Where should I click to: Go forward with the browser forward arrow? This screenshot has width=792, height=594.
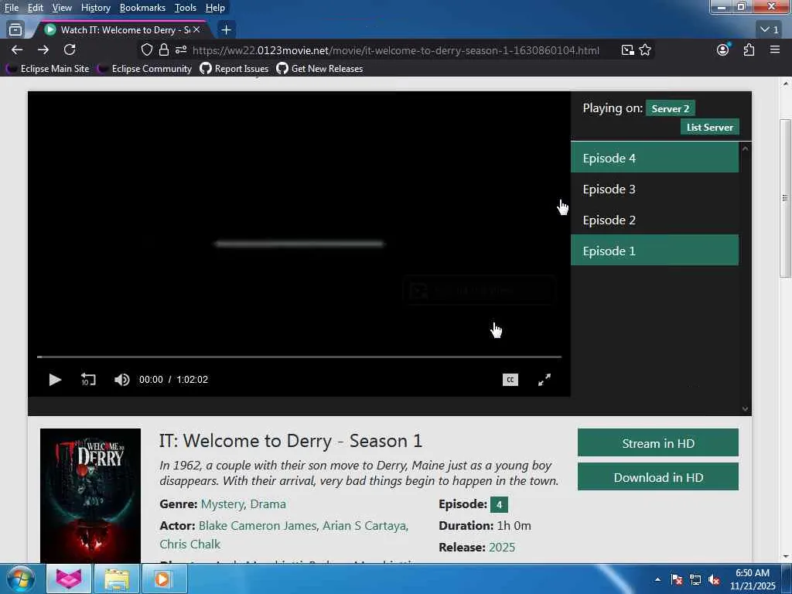pyautogui.click(x=43, y=49)
